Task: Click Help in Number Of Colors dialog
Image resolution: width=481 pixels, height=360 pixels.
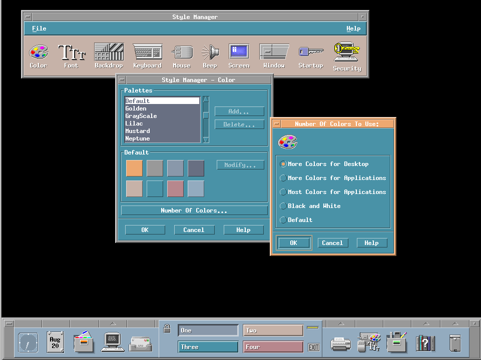Action: click(x=371, y=243)
